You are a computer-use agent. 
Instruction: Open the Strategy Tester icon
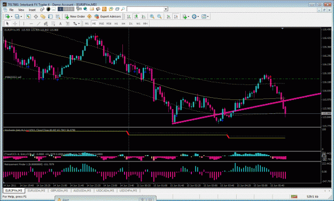(58, 17)
